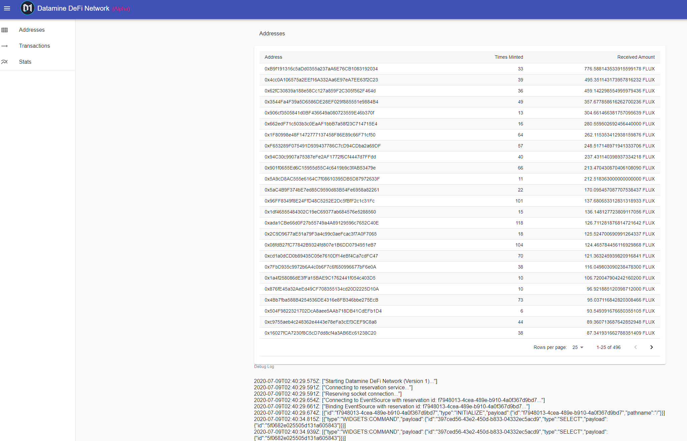This screenshot has width=687, height=441.
Task: Select address 0x1F80998e48F1472777137458F86E89c66F71cf50
Action: tap(320, 135)
